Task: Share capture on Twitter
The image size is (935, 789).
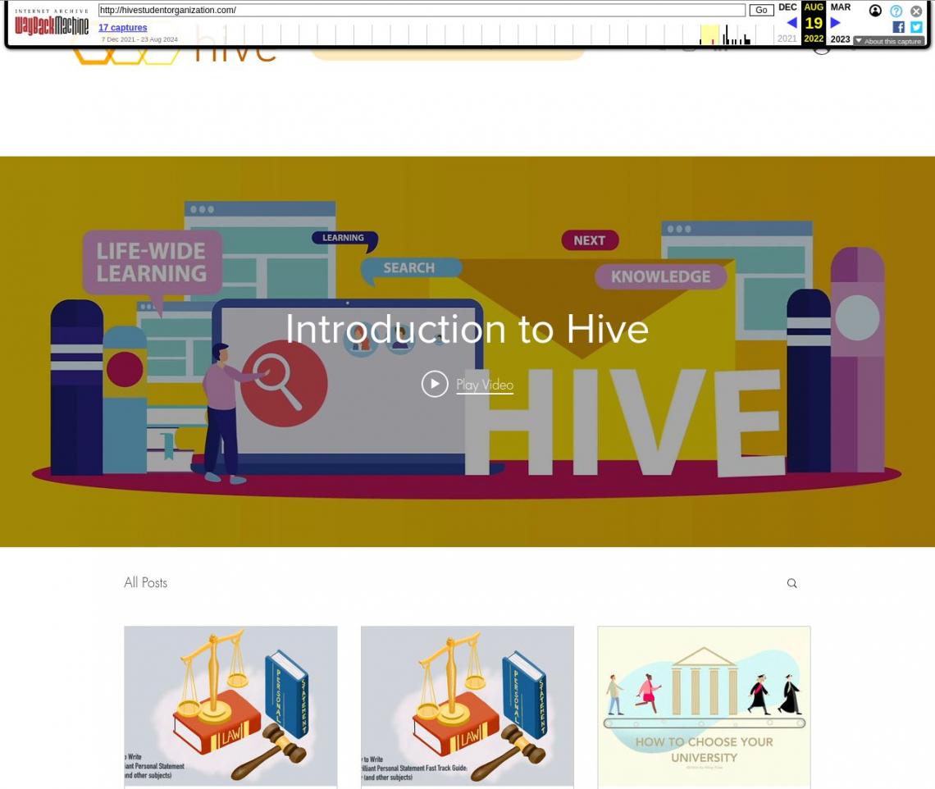Action: (916, 27)
